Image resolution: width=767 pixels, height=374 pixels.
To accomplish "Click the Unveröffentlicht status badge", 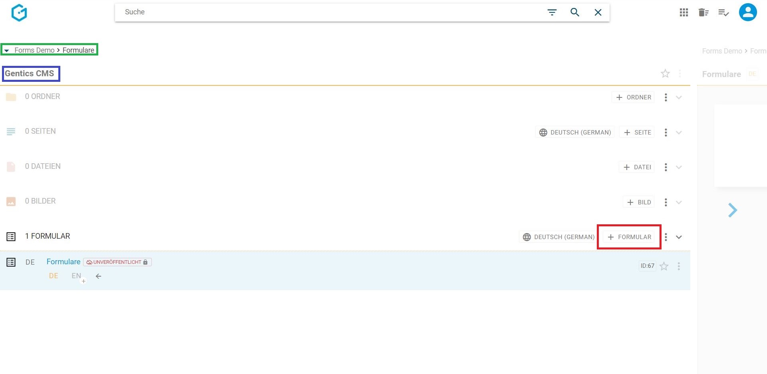I will point(117,262).
